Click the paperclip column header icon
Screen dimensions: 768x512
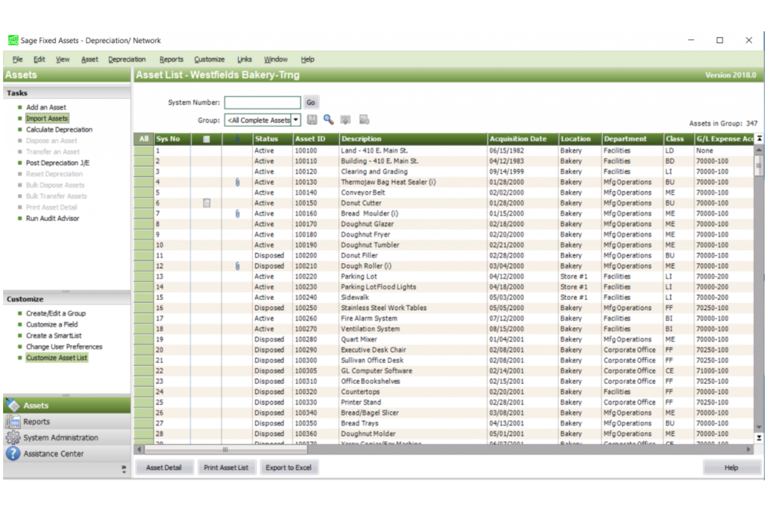(238, 139)
